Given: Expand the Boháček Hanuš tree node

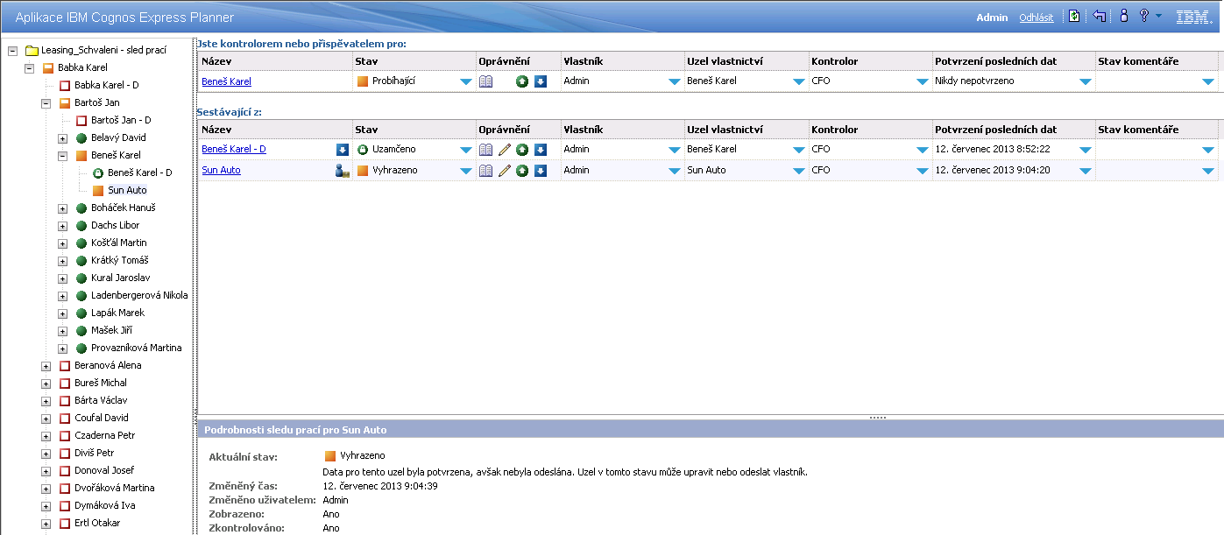Looking at the screenshot, I should [62, 208].
